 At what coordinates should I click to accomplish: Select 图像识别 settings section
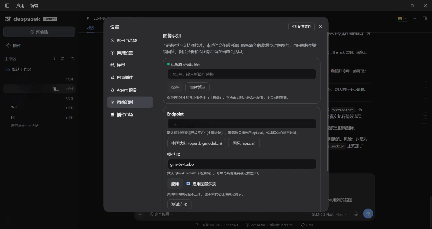pos(130,102)
